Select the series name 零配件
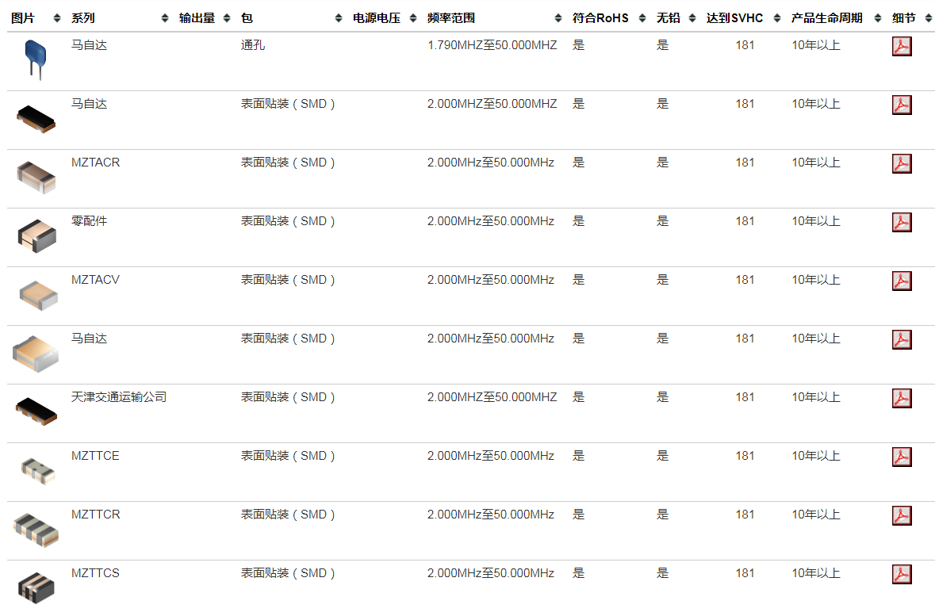Image resolution: width=935 pixels, height=616 pixels. [89, 221]
